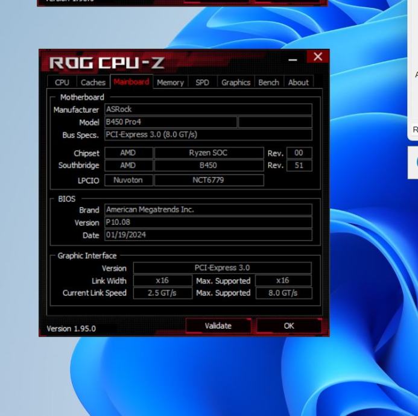Click the Version 1.95.0 label
Viewport: 418px width, 416px height.
71,329
